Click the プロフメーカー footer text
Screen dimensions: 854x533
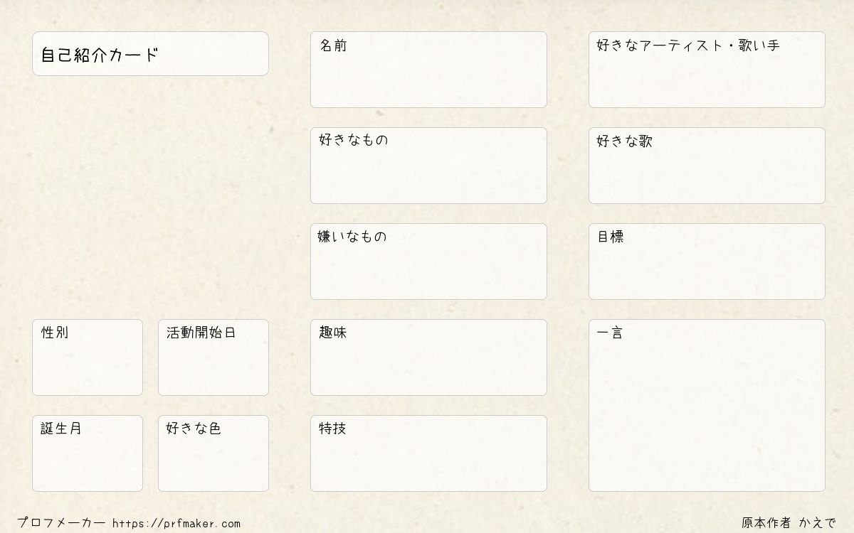pyautogui.click(x=61, y=524)
